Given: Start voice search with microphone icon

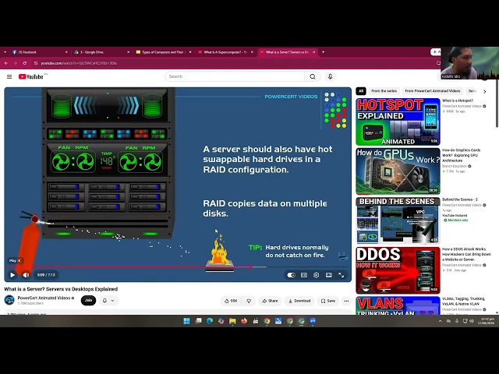Looking at the screenshot, I should click(330, 76).
